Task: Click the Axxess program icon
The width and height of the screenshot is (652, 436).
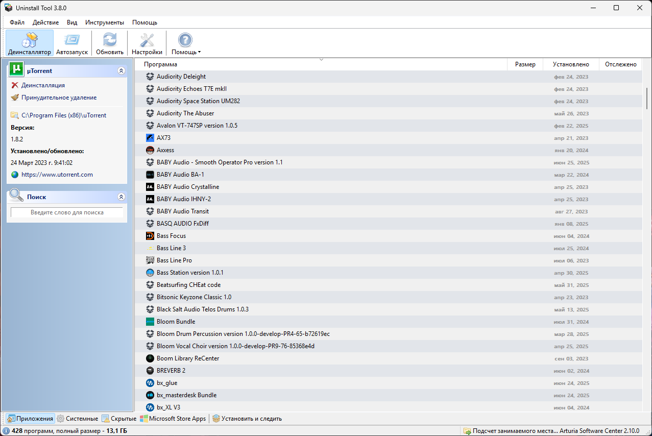Action: [x=150, y=150]
